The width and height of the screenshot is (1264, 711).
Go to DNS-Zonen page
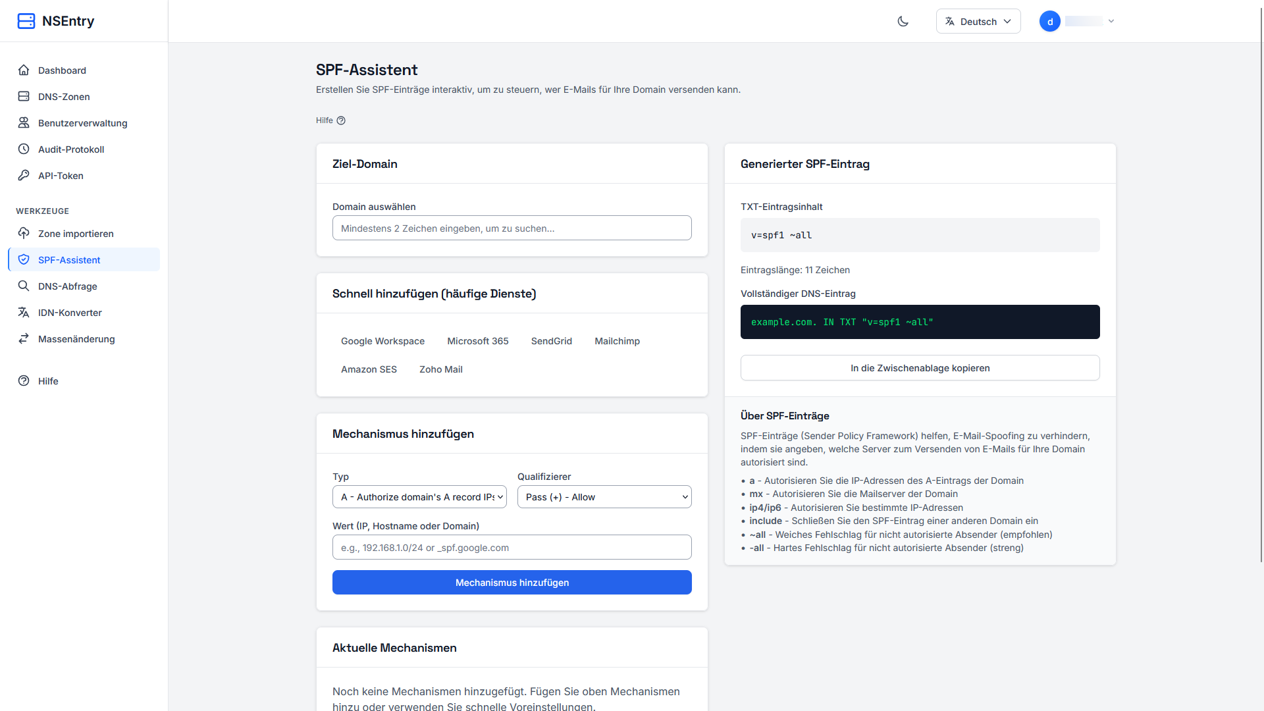tap(84, 96)
